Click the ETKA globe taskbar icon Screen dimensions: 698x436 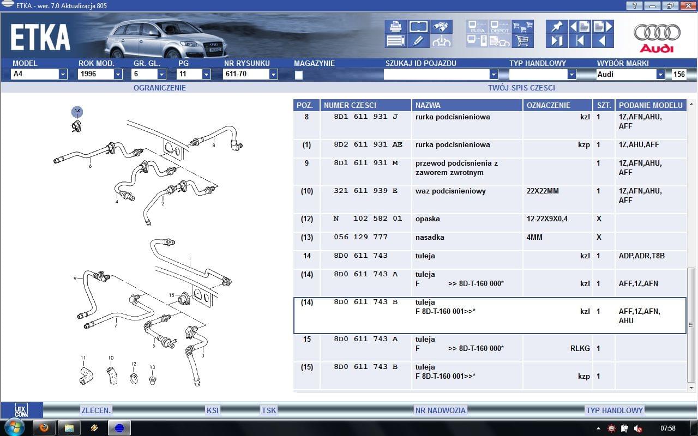click(119, 427)
